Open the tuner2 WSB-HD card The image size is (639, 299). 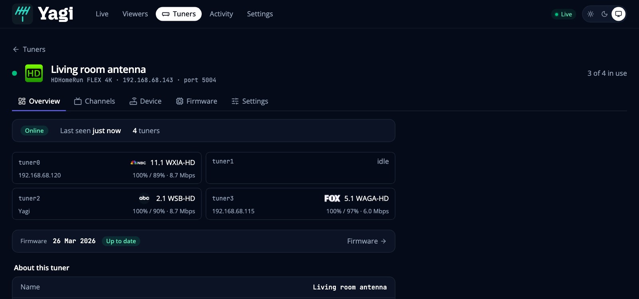click(107, 204)
